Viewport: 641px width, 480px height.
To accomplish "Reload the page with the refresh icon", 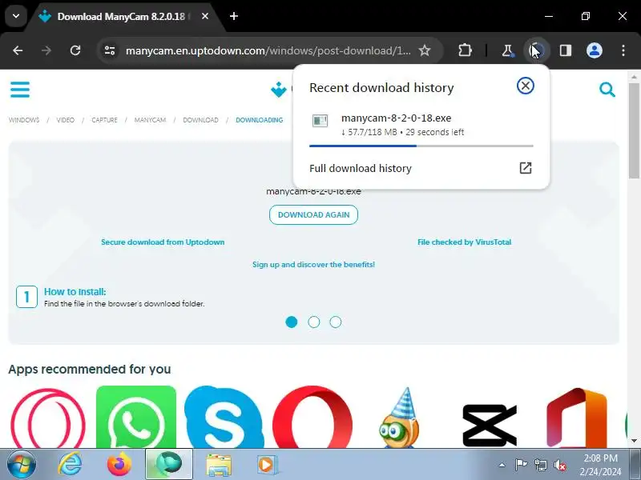I will 75,50.
